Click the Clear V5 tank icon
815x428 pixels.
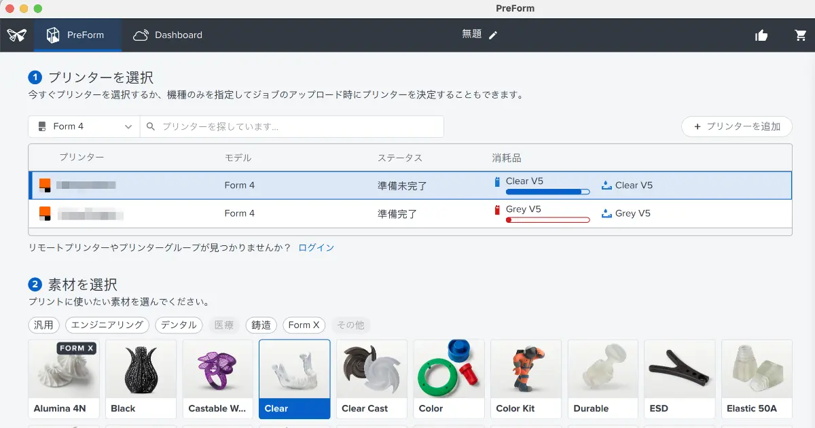click(606, 185)
